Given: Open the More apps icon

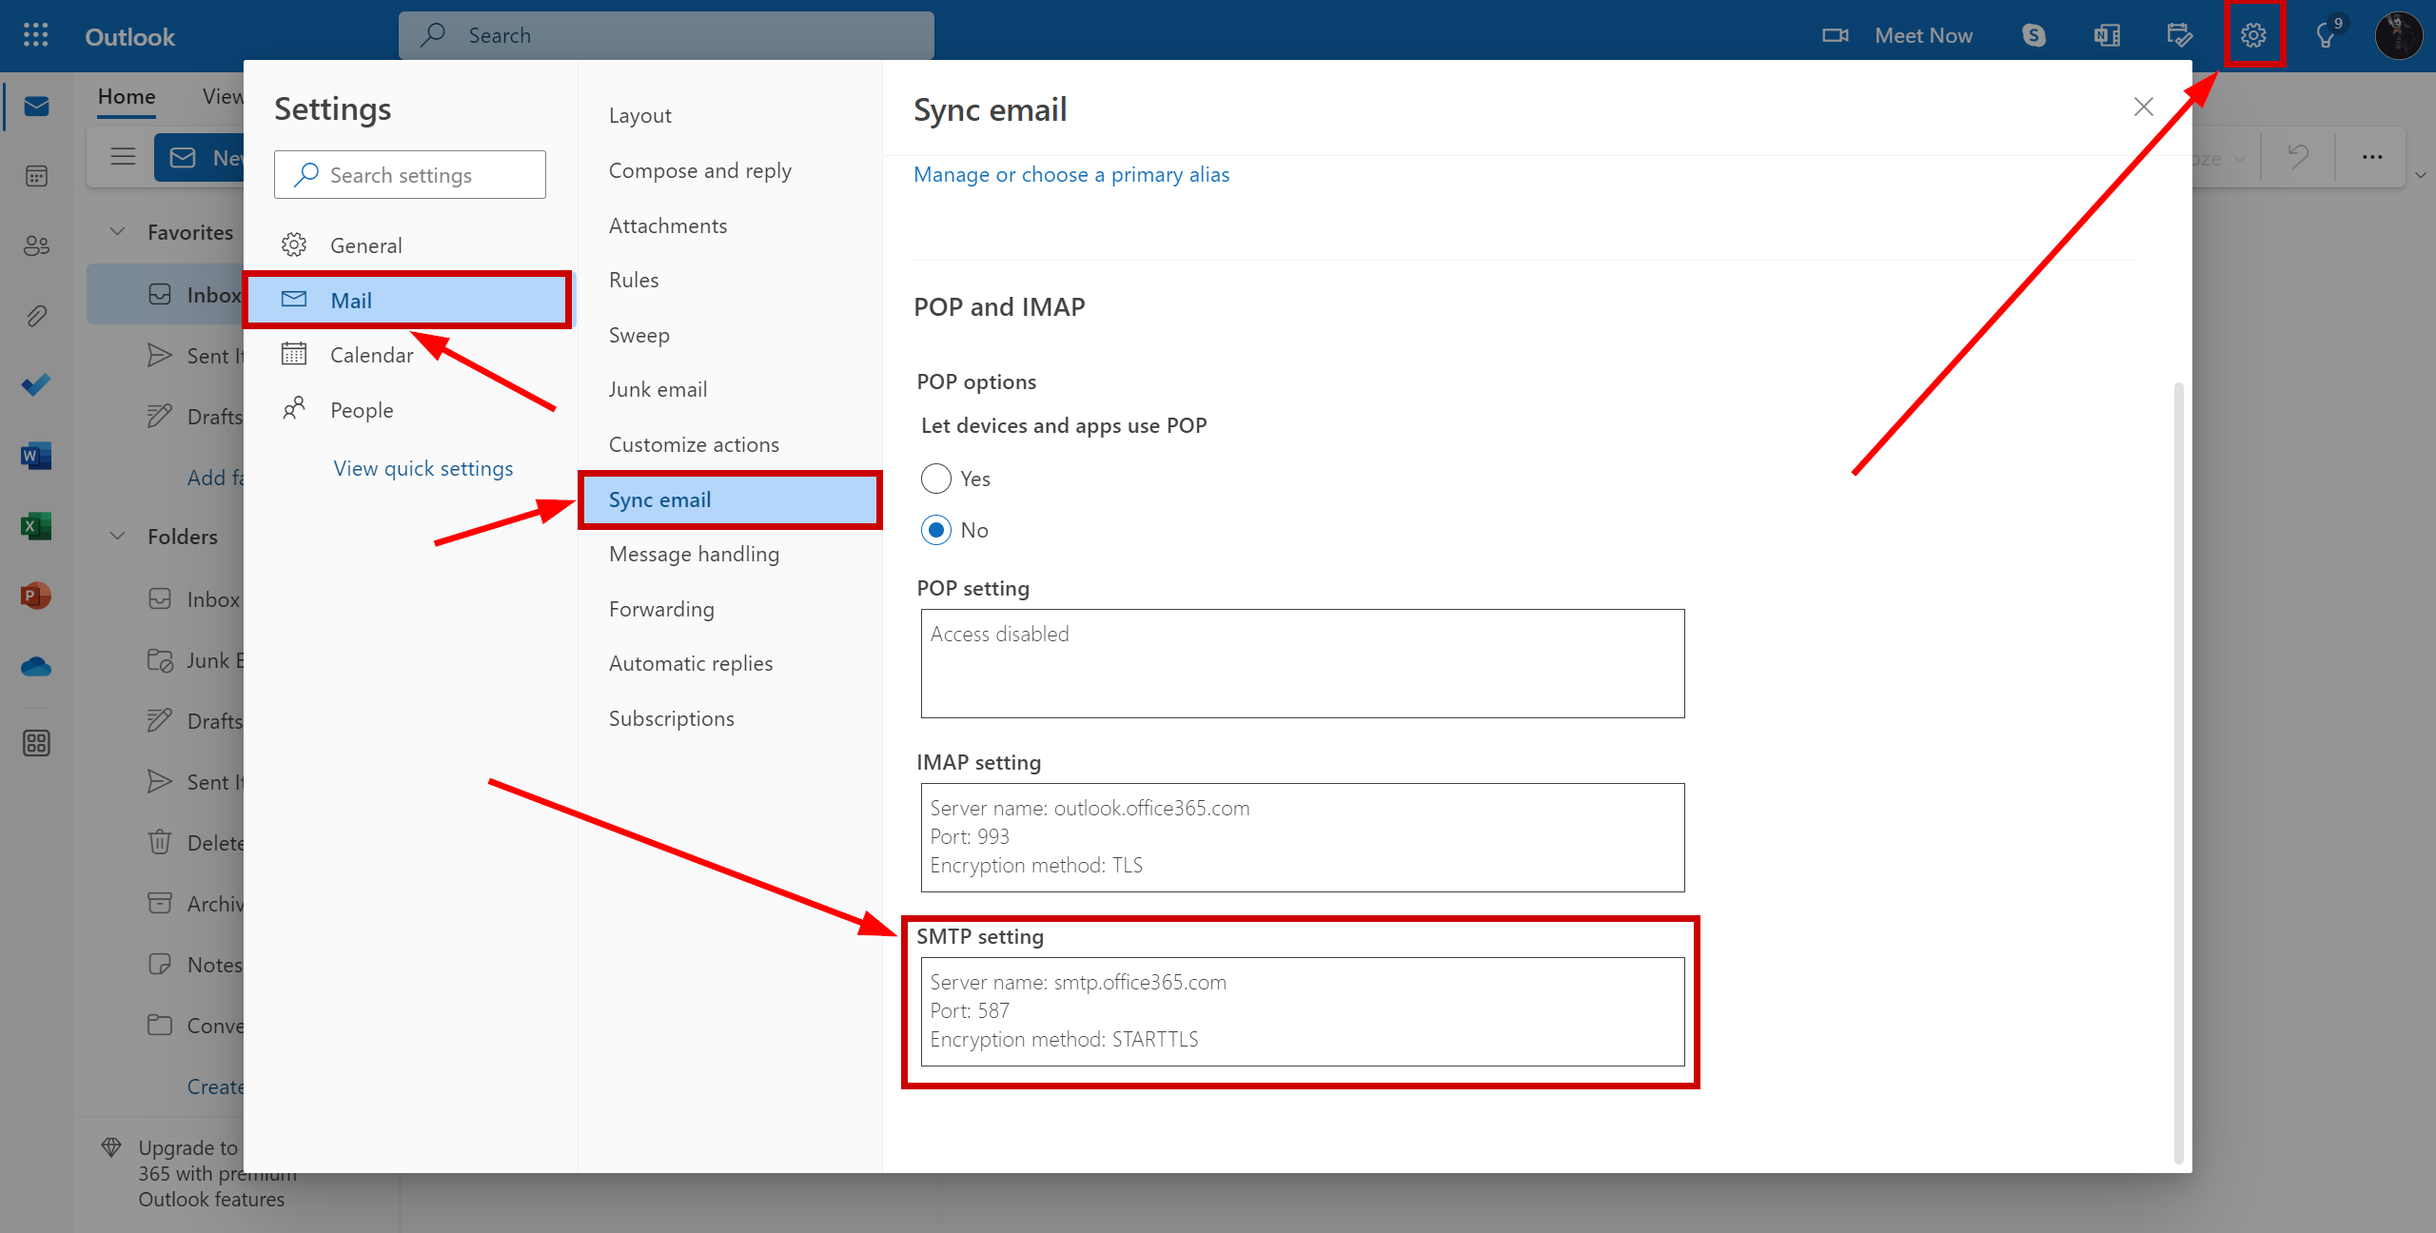Looking at the screenshot, I should pos(36,743).
